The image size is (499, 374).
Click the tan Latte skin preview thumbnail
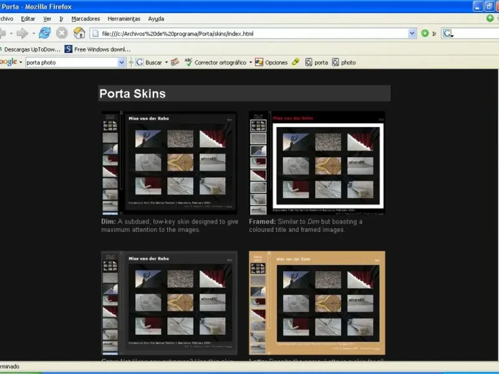pos(317,303)
